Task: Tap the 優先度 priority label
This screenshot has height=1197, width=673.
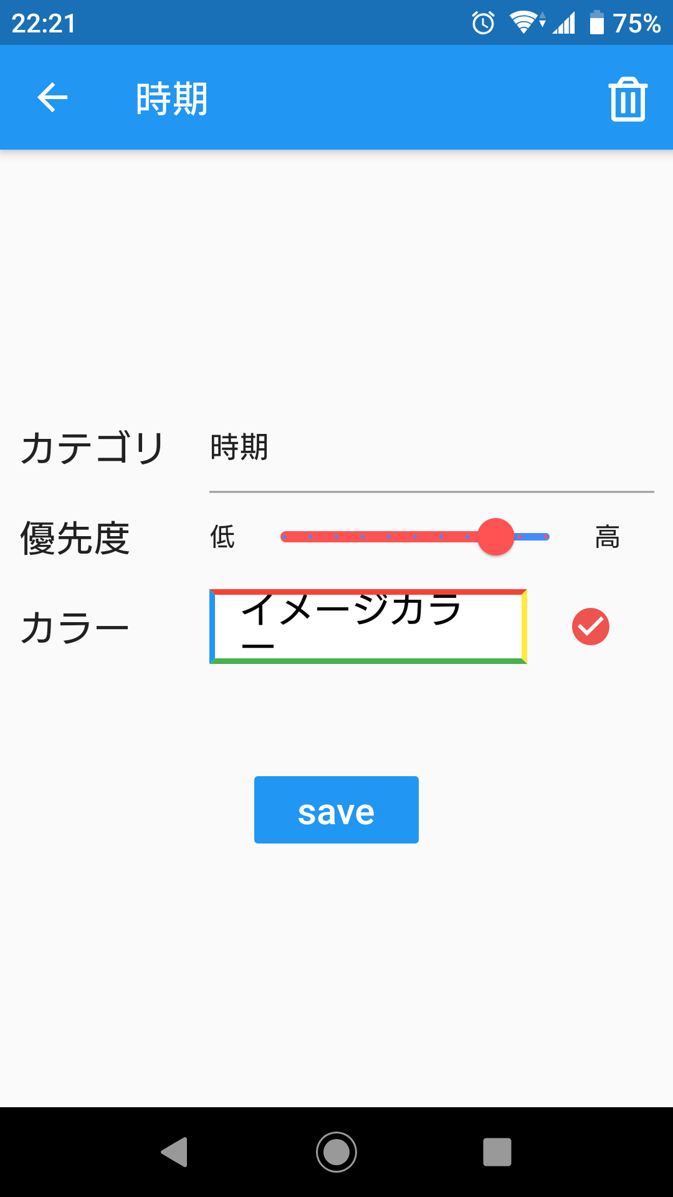Action: pos(75,538)
